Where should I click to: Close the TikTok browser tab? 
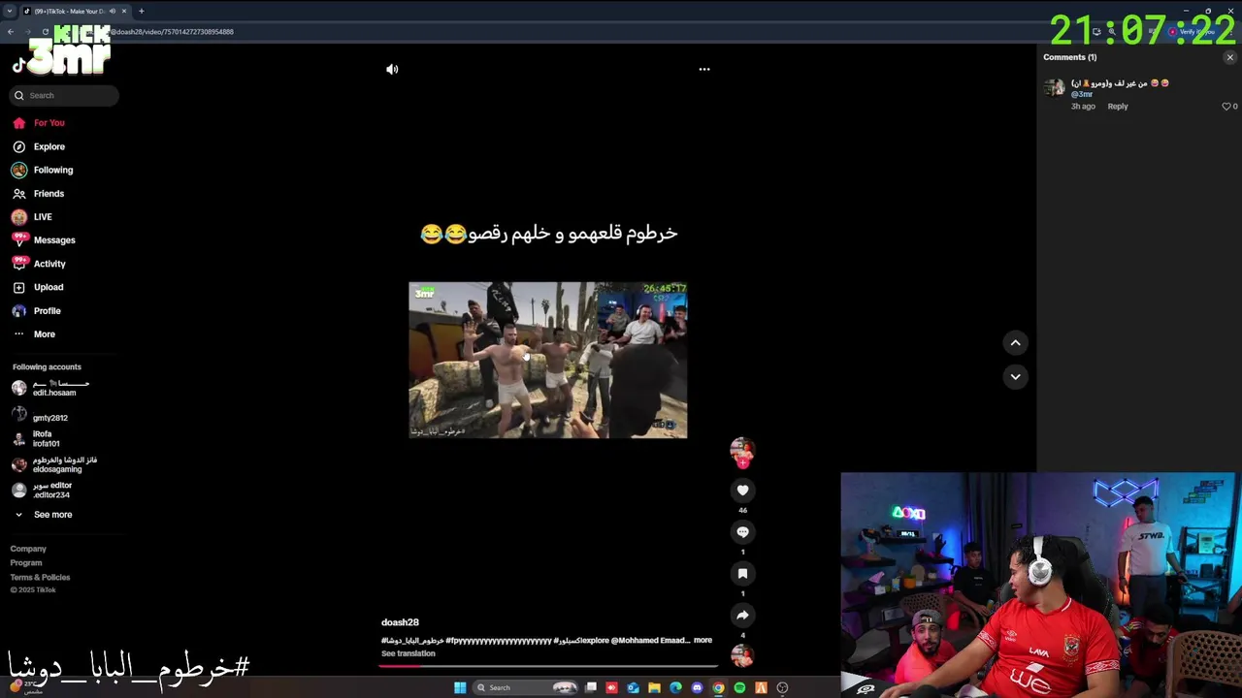click(x=124, y=12)
